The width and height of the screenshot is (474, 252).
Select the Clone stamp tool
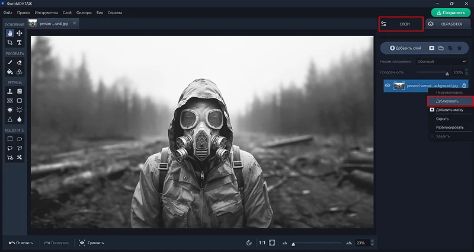[10, 91]
